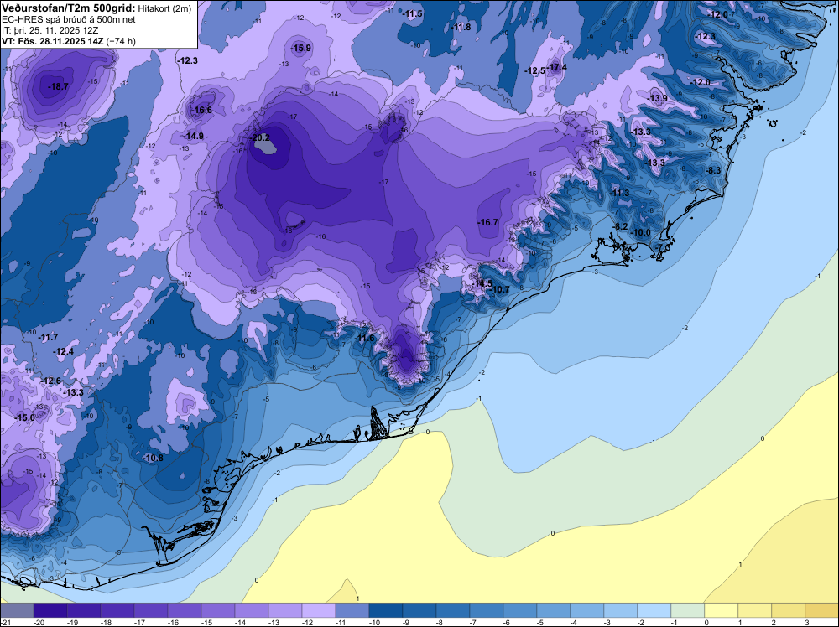Screen dimensions: 839x627
Task: Select the -18.7 temperature label
Action: [x=58, y=86]
